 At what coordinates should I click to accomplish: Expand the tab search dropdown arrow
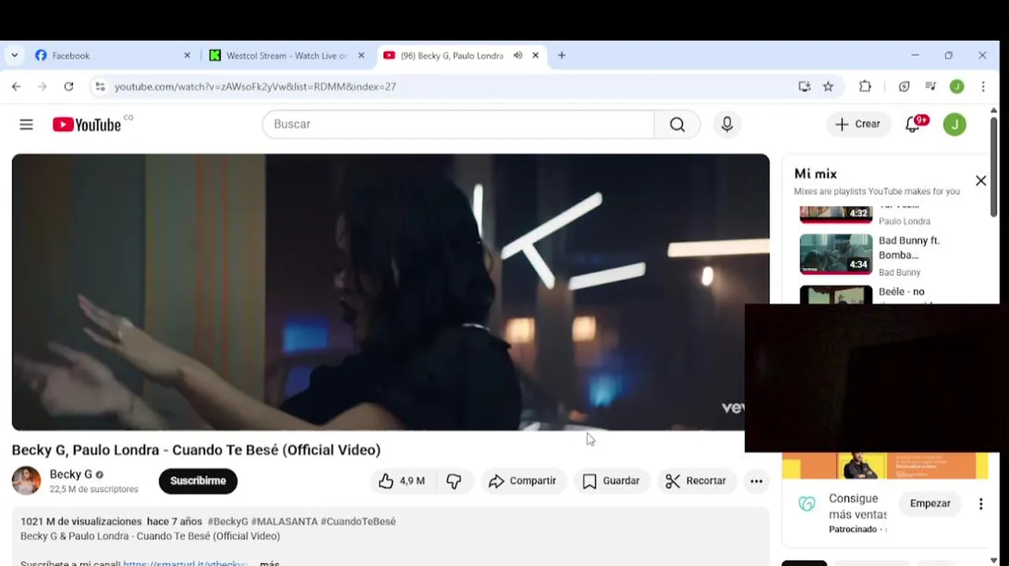(14, 56)
